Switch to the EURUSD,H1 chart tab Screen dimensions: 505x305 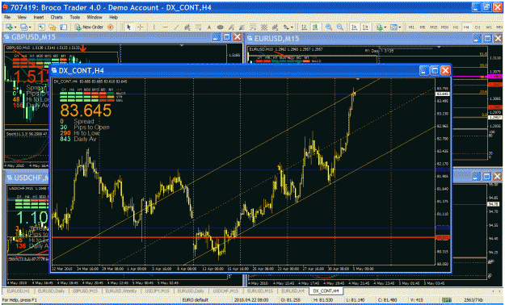(x=19, y=291)
